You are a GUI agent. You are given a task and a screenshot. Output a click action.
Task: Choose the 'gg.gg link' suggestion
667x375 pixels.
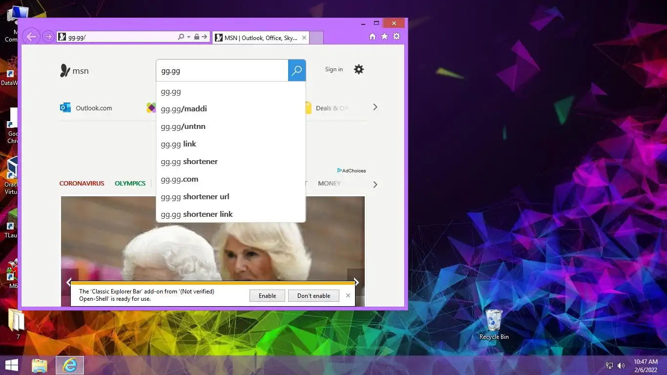click(x=230, y=144)
